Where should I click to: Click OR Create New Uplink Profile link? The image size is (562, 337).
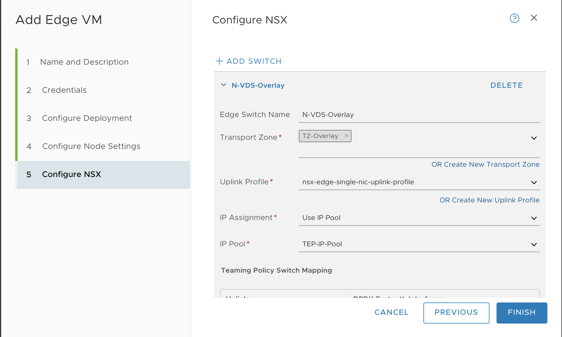489,200
